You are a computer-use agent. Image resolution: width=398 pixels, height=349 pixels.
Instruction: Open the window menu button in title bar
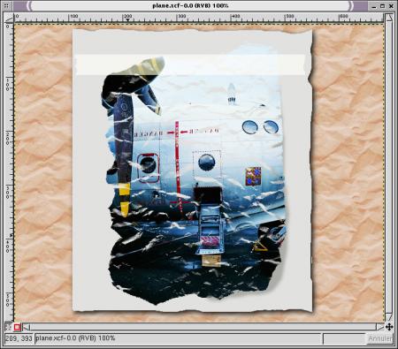pos(7,5)
